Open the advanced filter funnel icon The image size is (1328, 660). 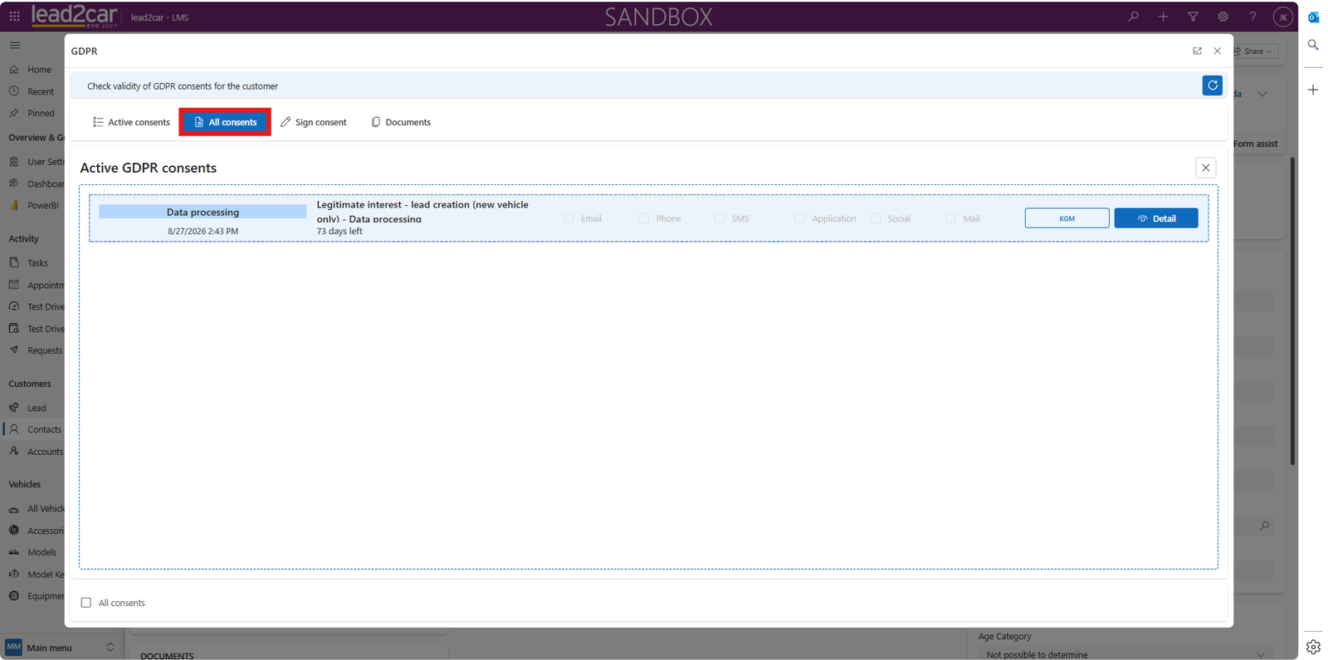point(1193,17)
